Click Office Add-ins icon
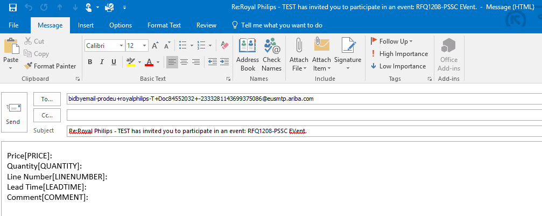Viewport: 542px width, 216px height. click(x=449, y=55)
